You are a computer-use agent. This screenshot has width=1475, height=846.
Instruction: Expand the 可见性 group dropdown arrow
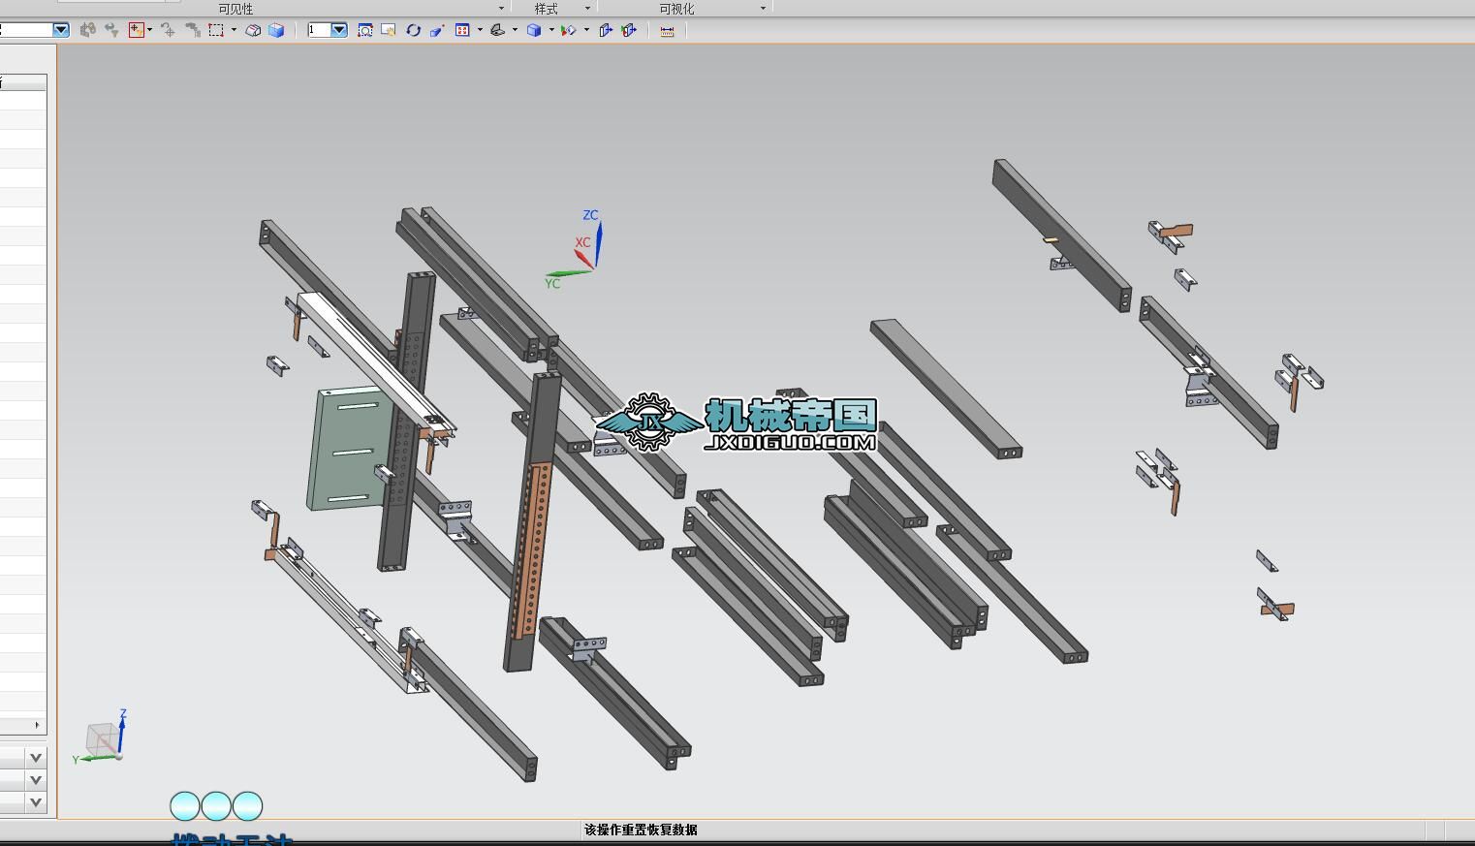coord(501,9)
